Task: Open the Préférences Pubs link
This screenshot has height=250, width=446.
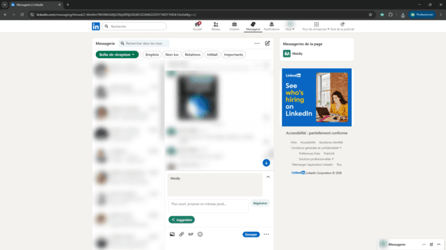Action: click(x=310, y=153)
